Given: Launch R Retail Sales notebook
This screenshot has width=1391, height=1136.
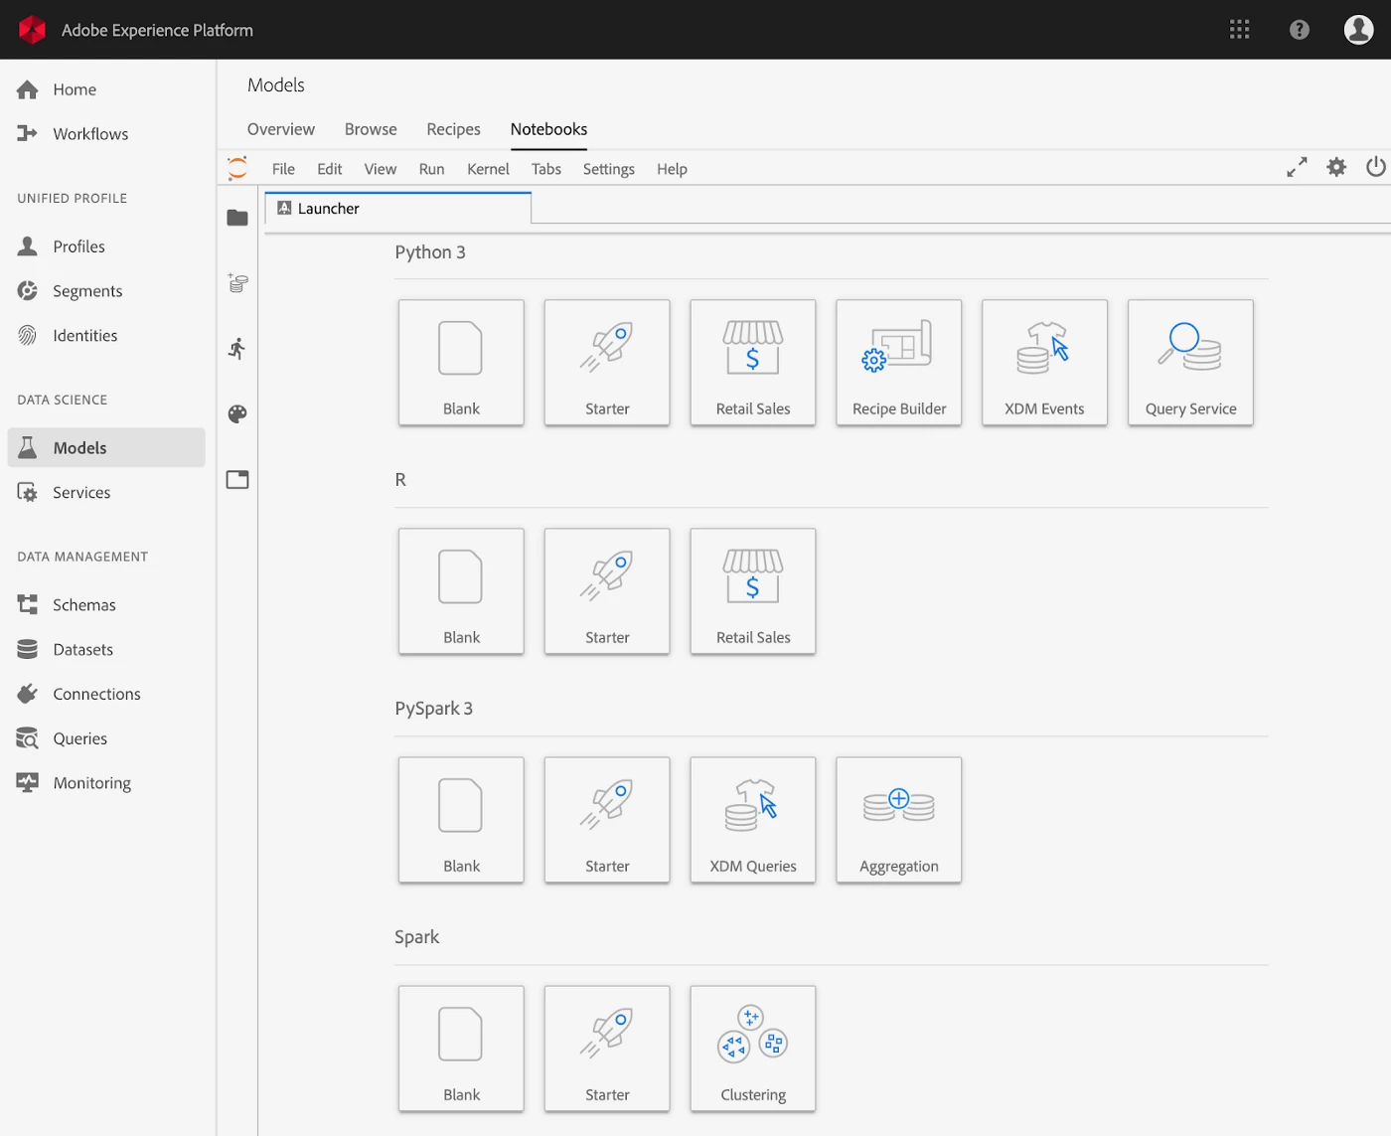Looking at the screenshot, I should coord(753,591).
